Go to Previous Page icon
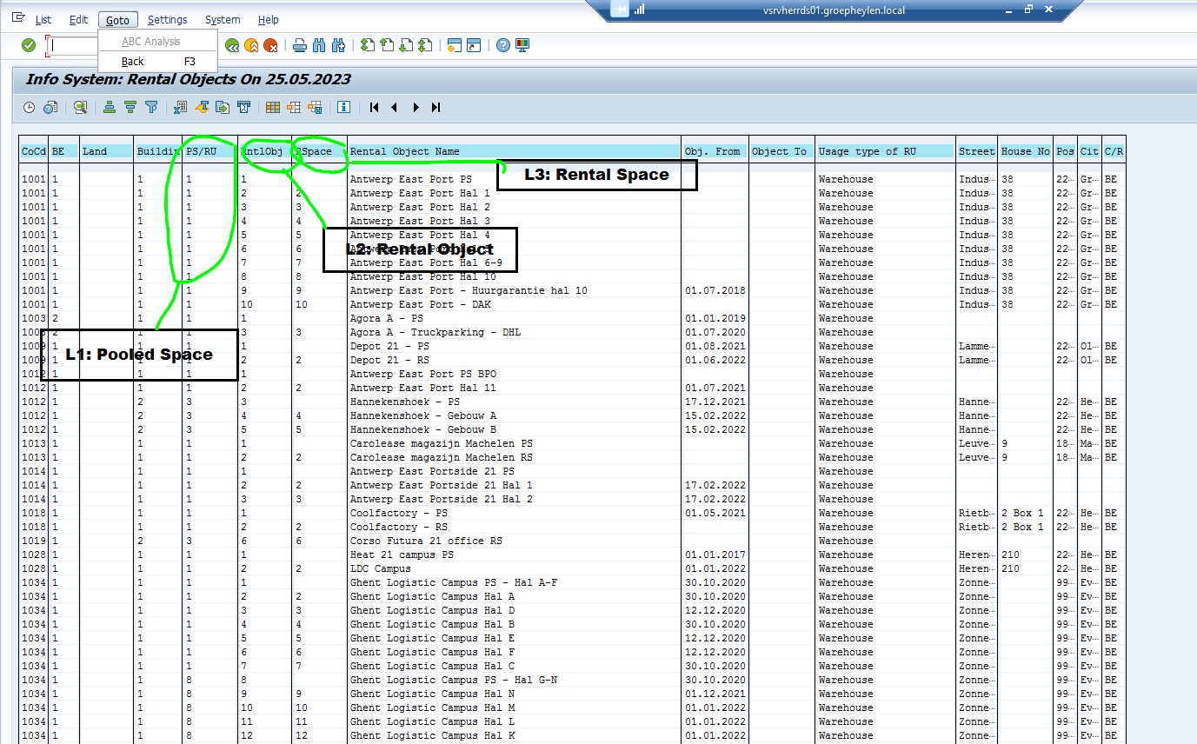The height and width of the screenshot is (744, 1197). point(387,45)
